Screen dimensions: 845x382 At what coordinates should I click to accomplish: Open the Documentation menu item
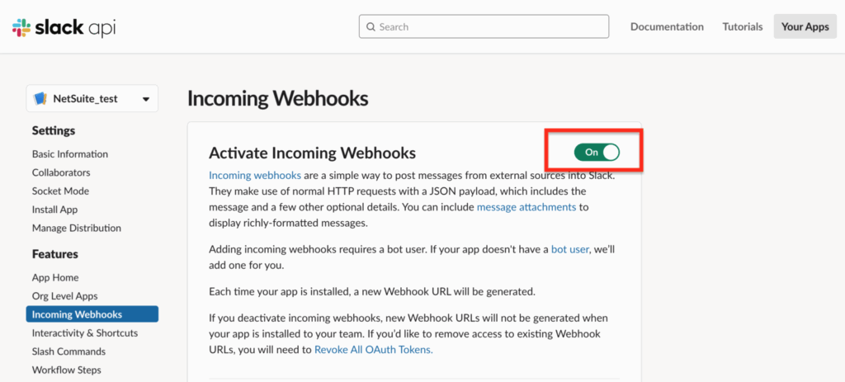pyautogui.click(x=667, y=26)
